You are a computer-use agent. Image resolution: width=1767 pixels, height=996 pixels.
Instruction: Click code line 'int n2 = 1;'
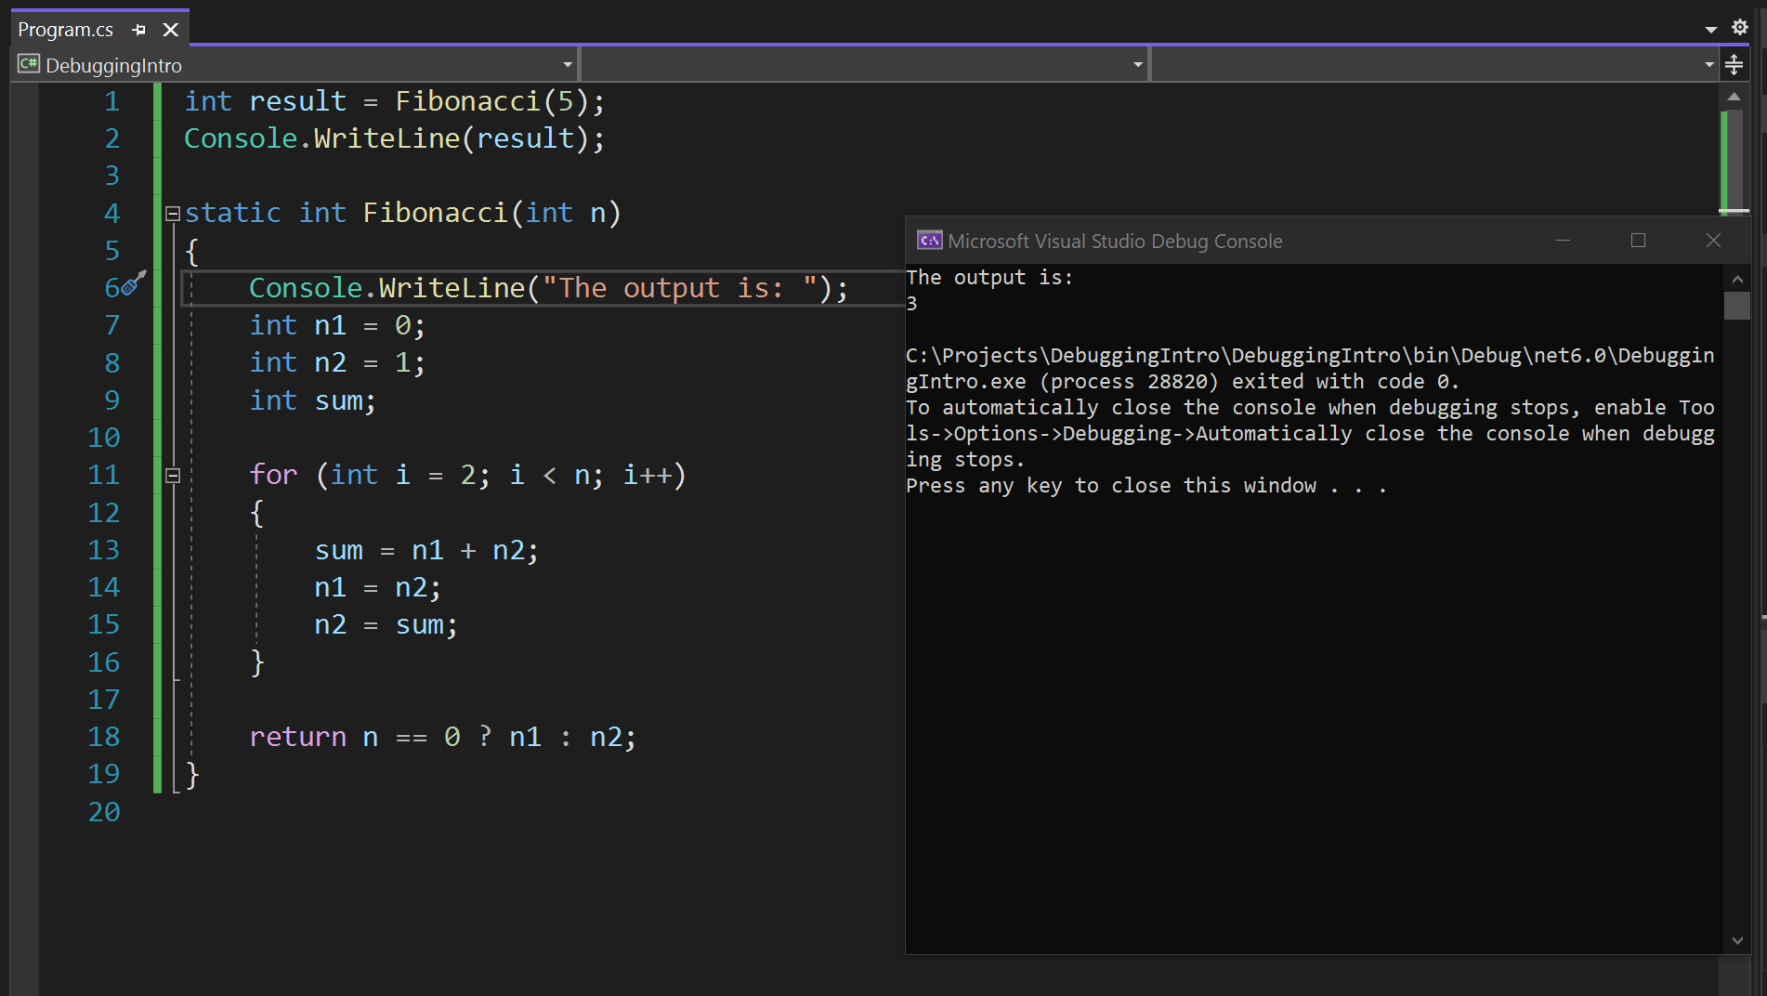(337, 362)
